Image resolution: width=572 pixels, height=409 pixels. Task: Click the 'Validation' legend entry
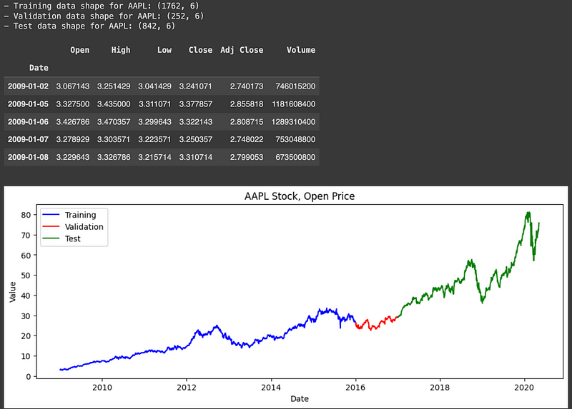(84, 227)
